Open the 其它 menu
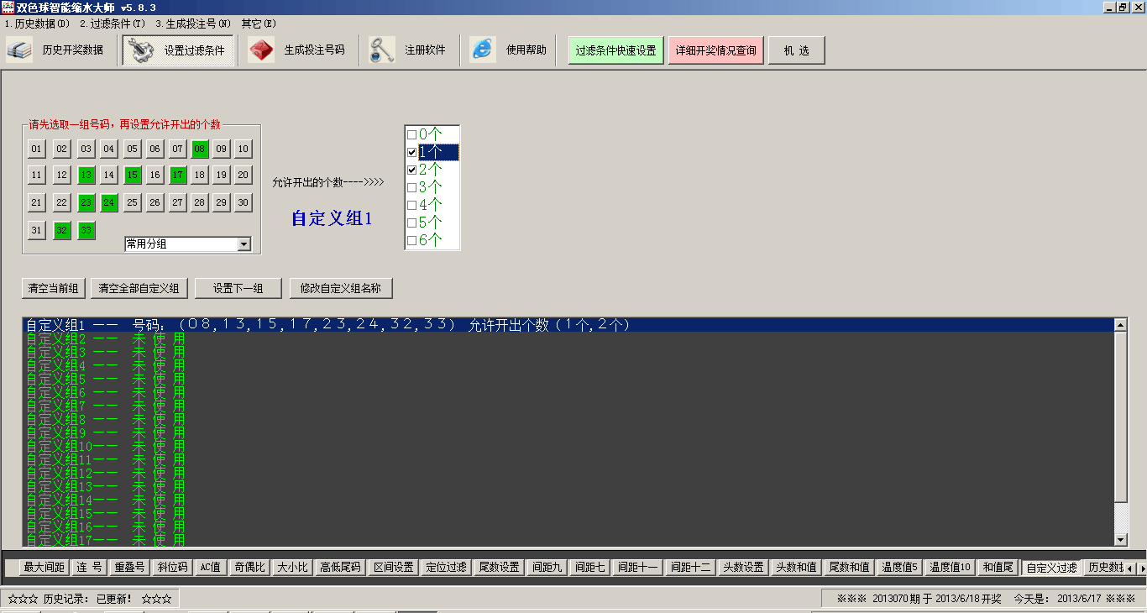The height and width of the screenshot is (613, 1147). point(259,24)
